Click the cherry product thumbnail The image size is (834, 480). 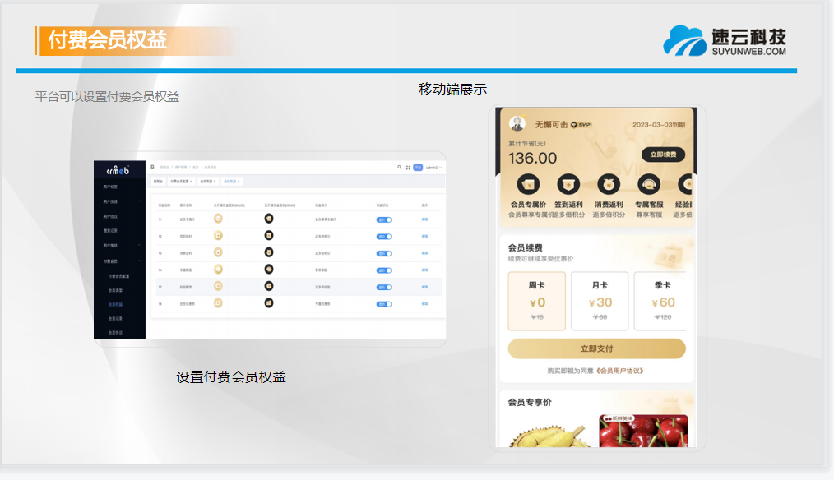point(643,432)
